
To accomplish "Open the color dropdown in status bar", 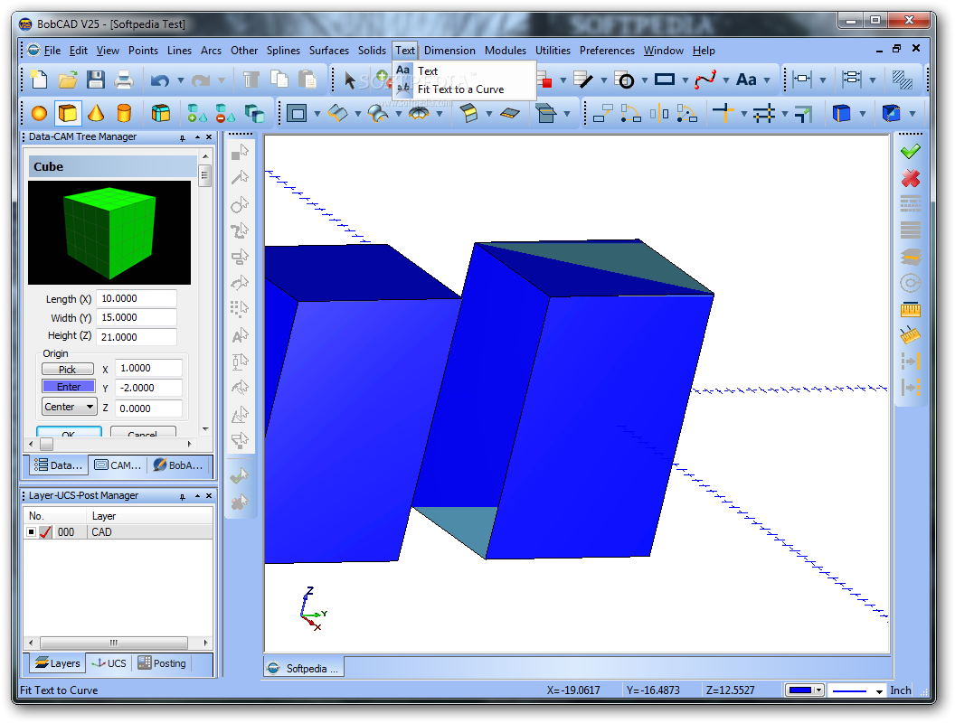I will click(819, 690).
